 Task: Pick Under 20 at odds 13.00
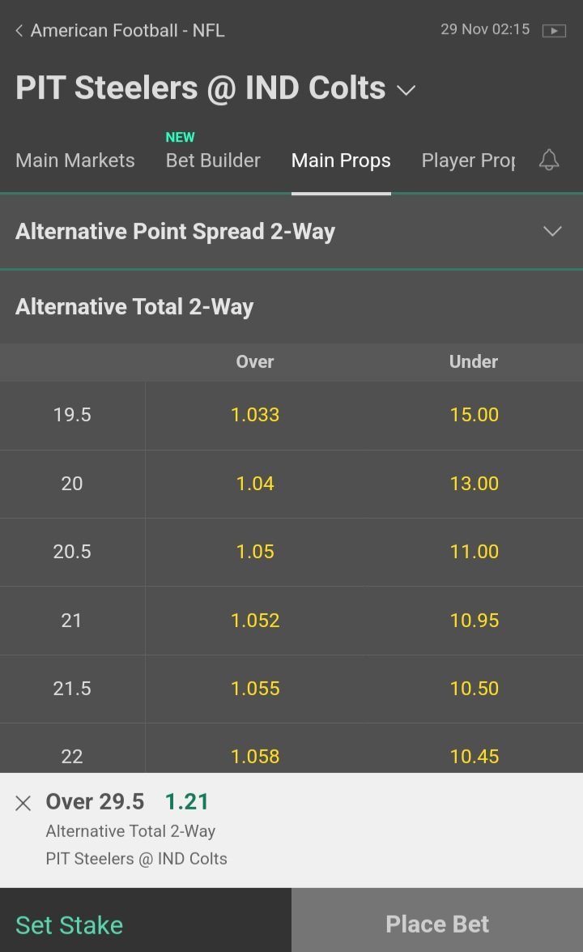[474, 484]
